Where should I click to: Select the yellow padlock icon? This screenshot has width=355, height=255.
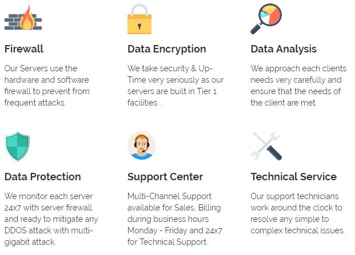pyautogui.click(x=139, y=19)
